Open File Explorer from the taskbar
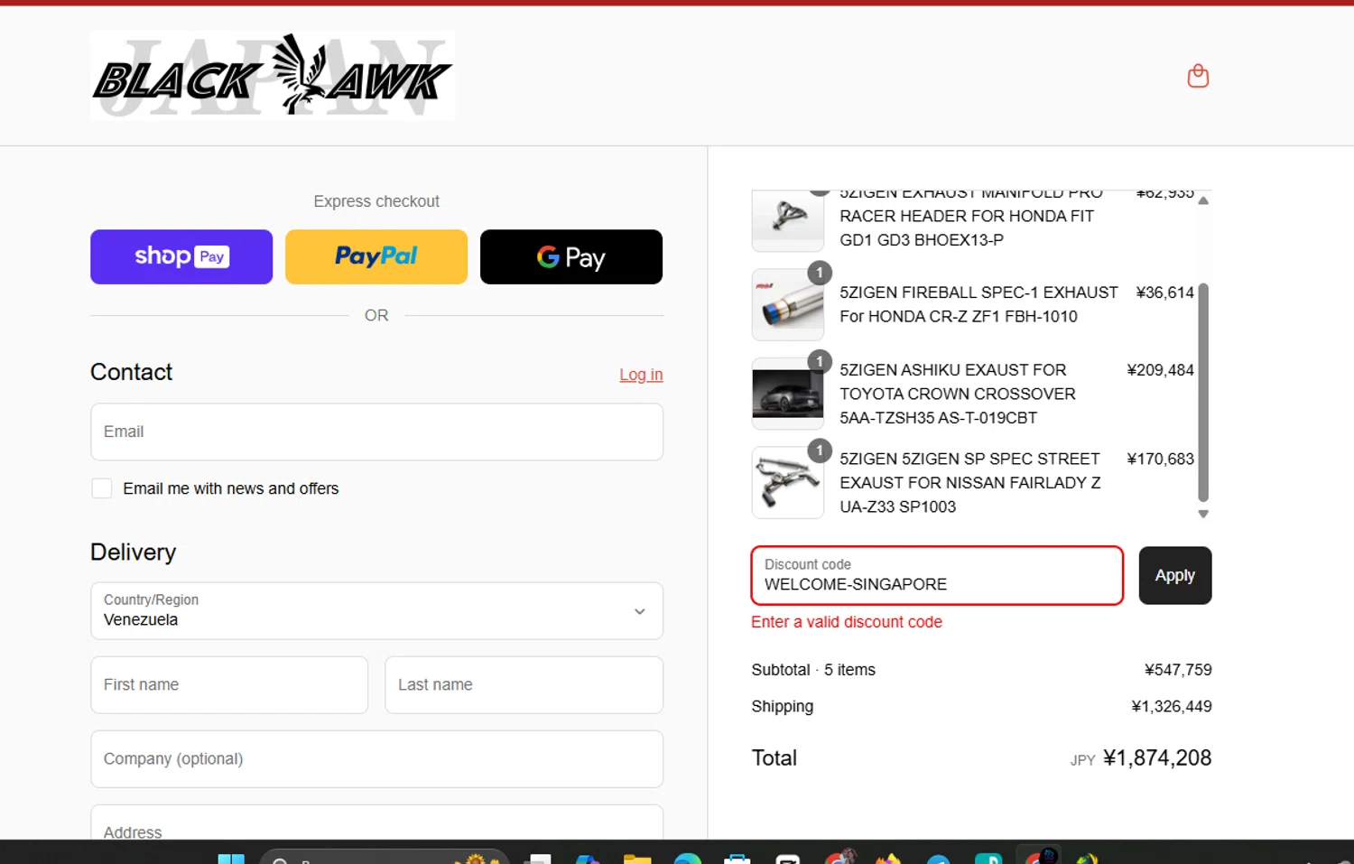1354x864 pixels. [637, 859]
